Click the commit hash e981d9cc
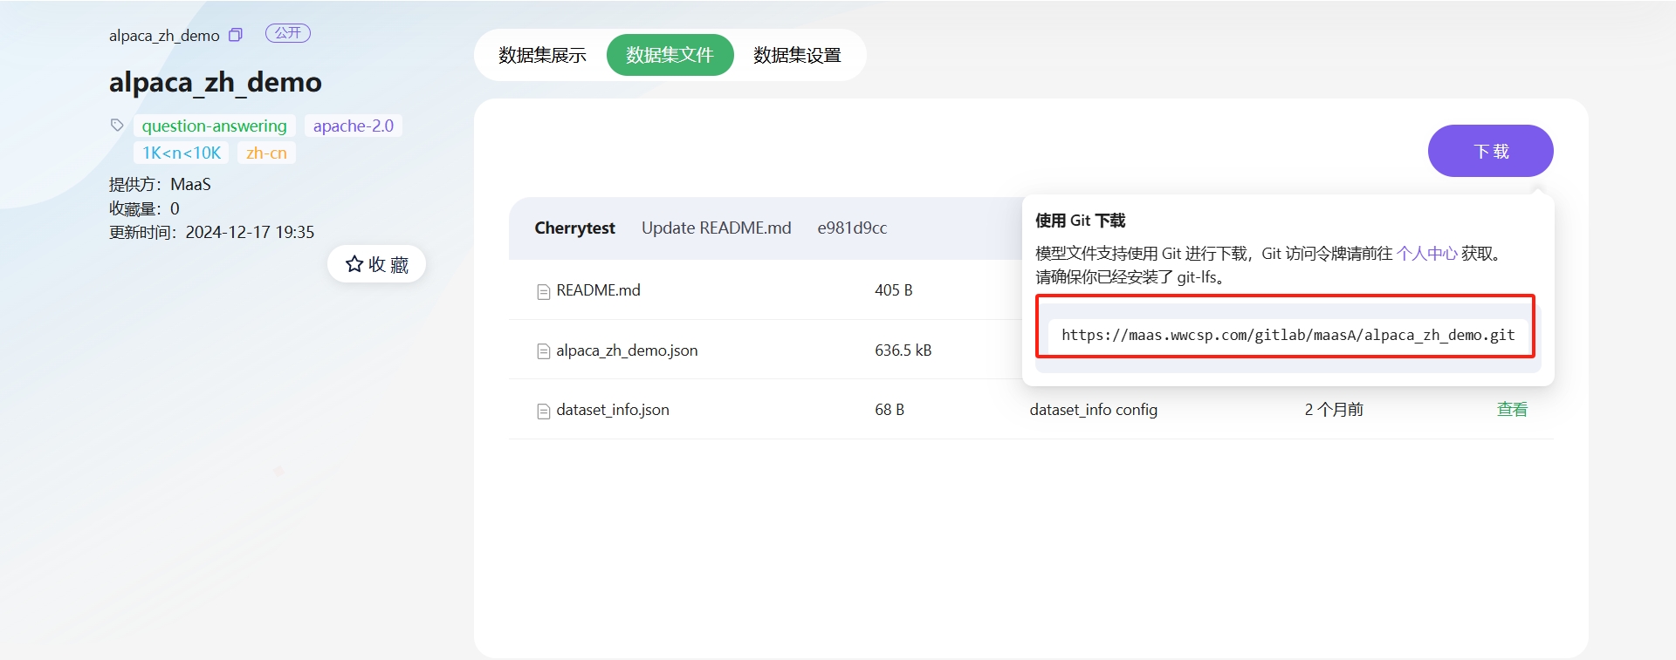This screenshot has width=1676, height=660. pos(852,228)
